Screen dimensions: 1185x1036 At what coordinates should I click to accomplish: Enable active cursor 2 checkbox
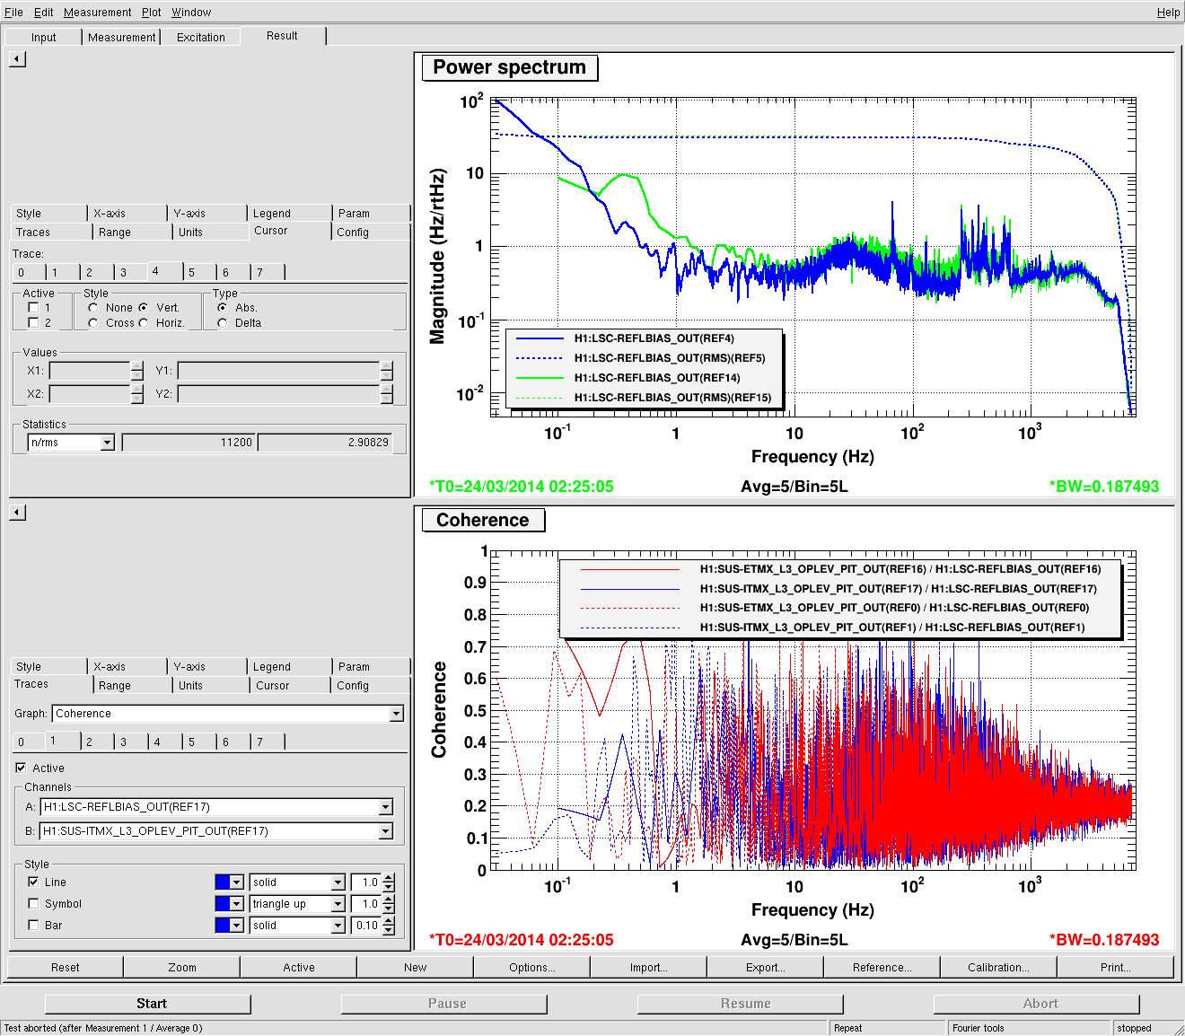click(33, 323)
